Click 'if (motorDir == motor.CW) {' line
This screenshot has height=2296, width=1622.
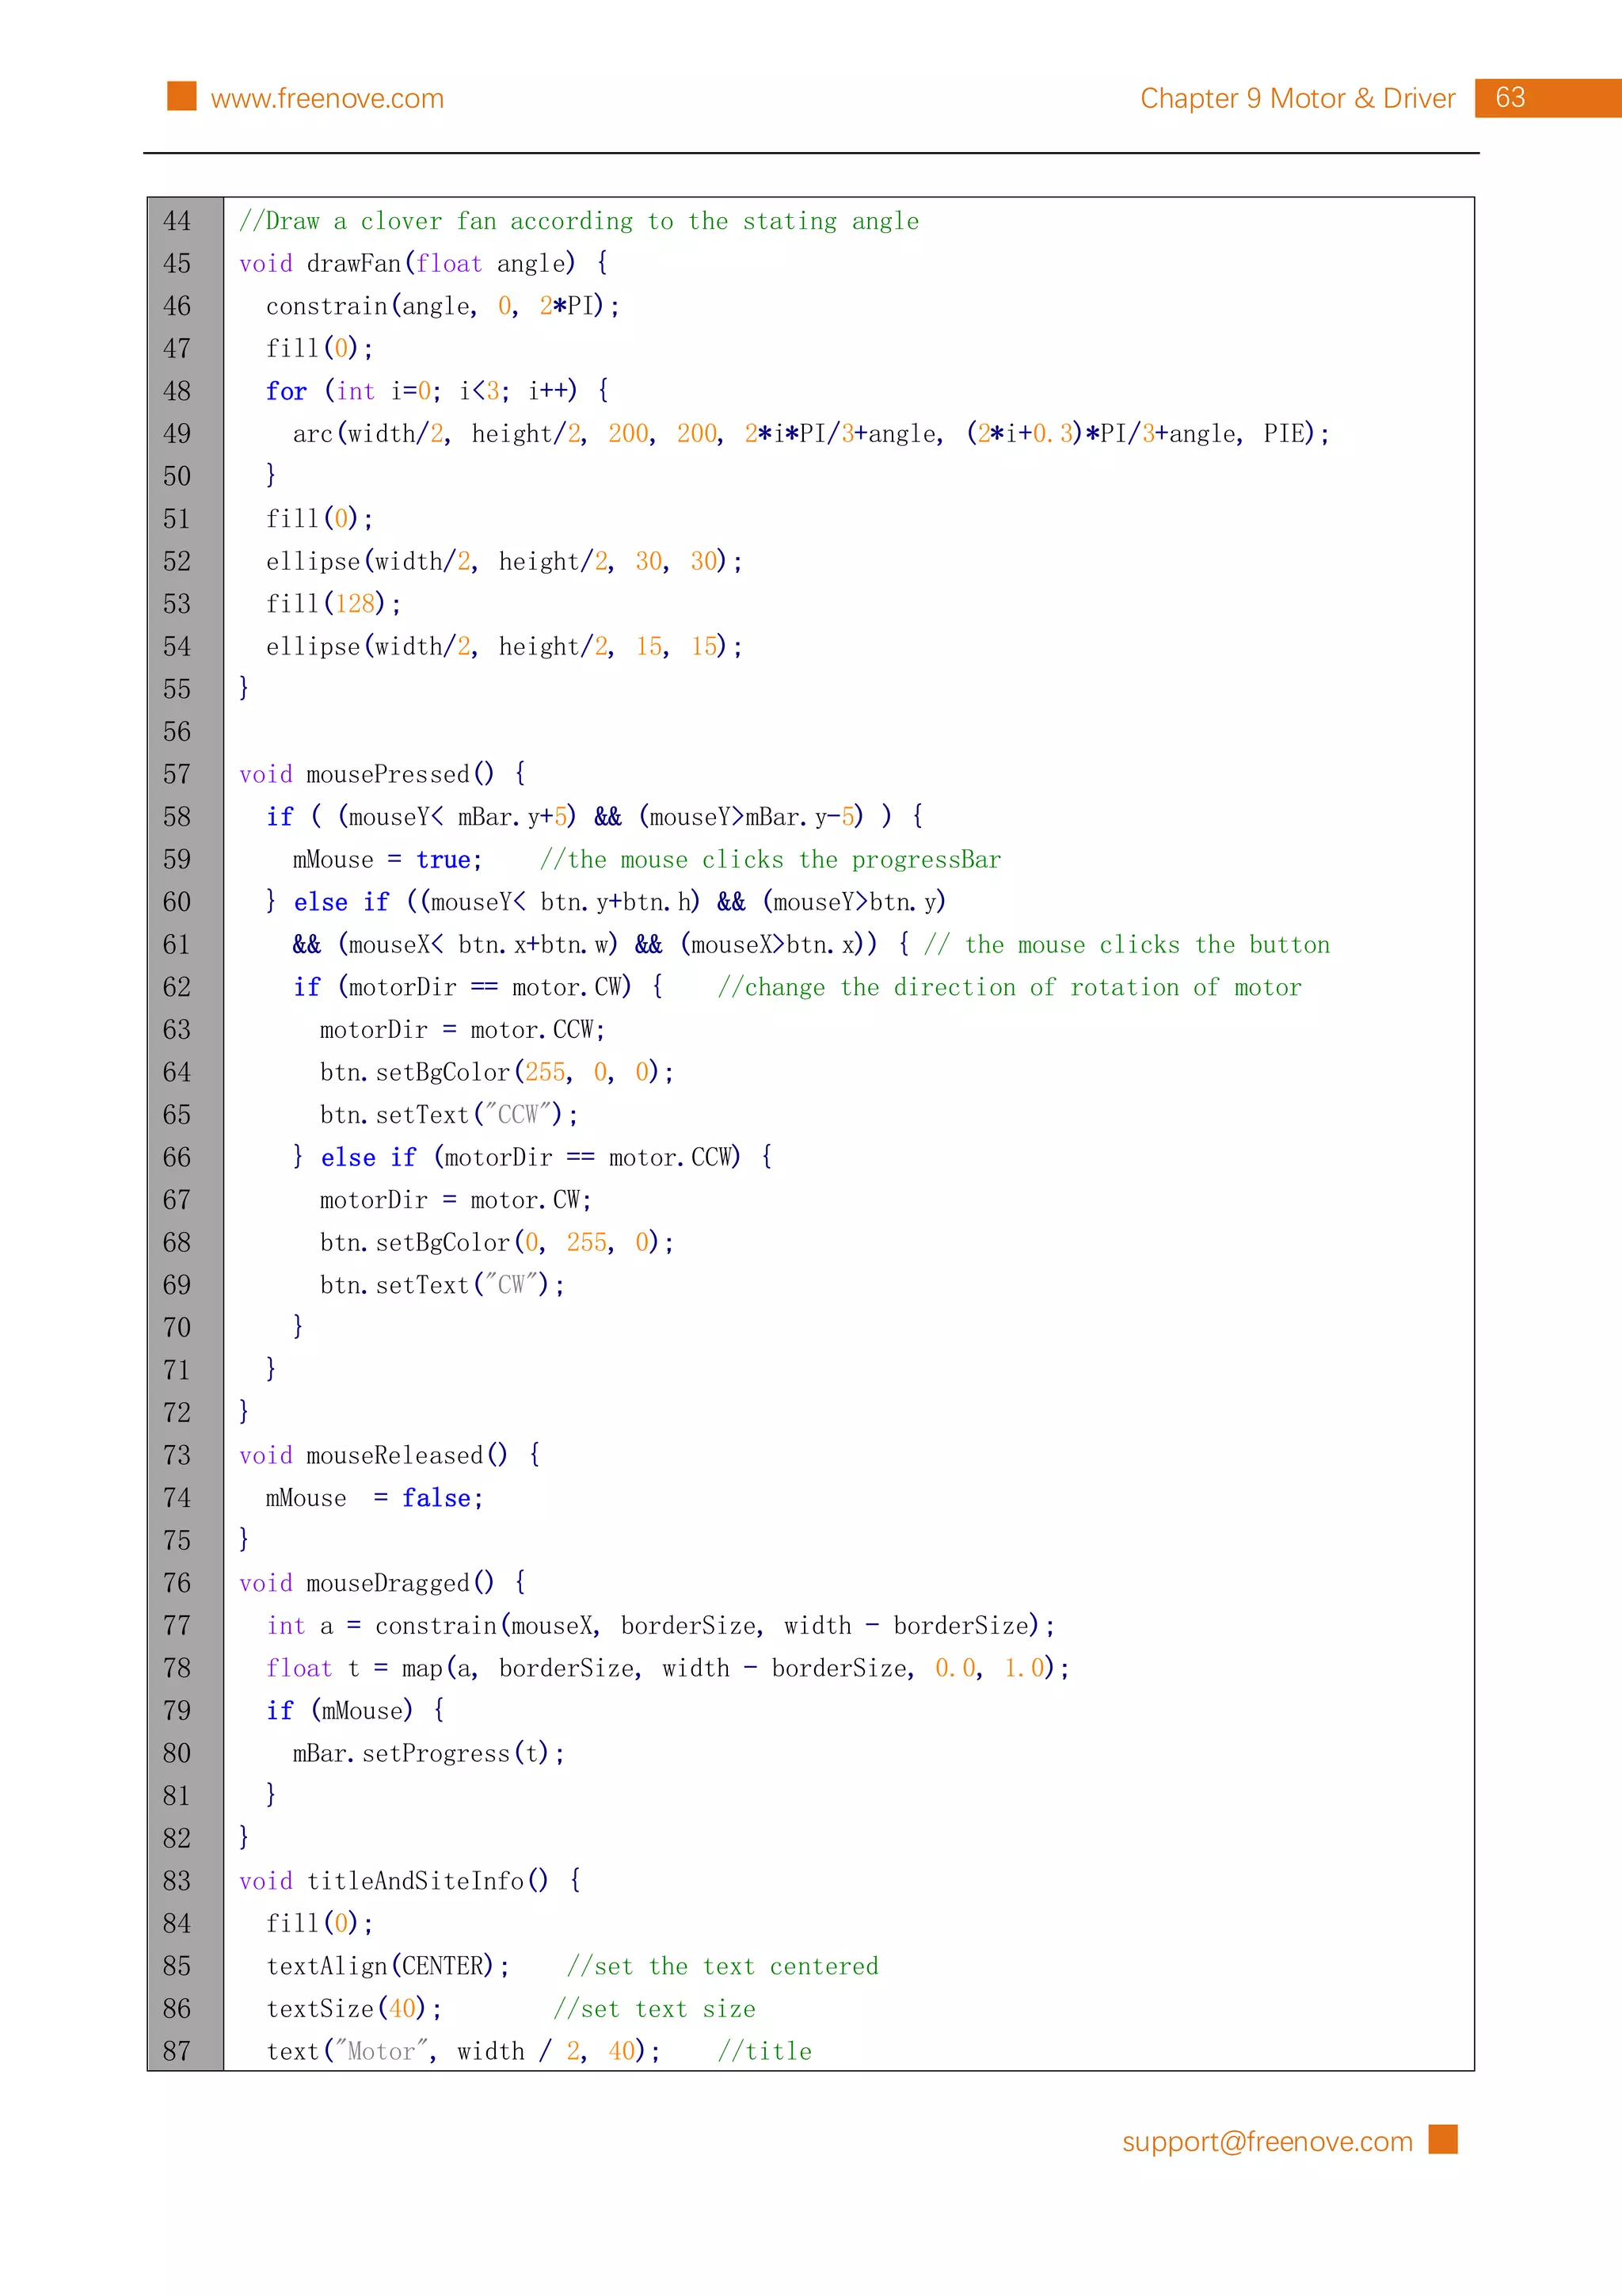tap(478, 987)
